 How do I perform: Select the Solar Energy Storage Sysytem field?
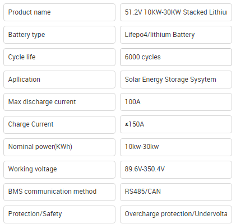[x=176, y=80]
